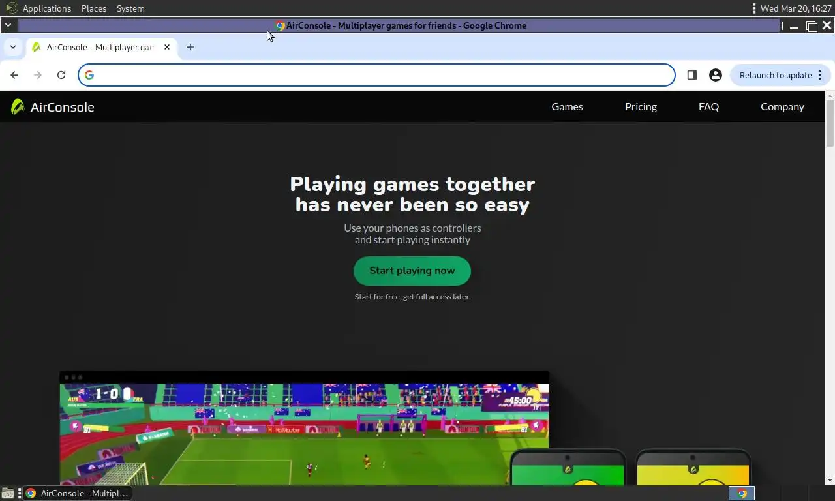
Task: Reload the page with the refresh icon
Action: click(61, 75)
